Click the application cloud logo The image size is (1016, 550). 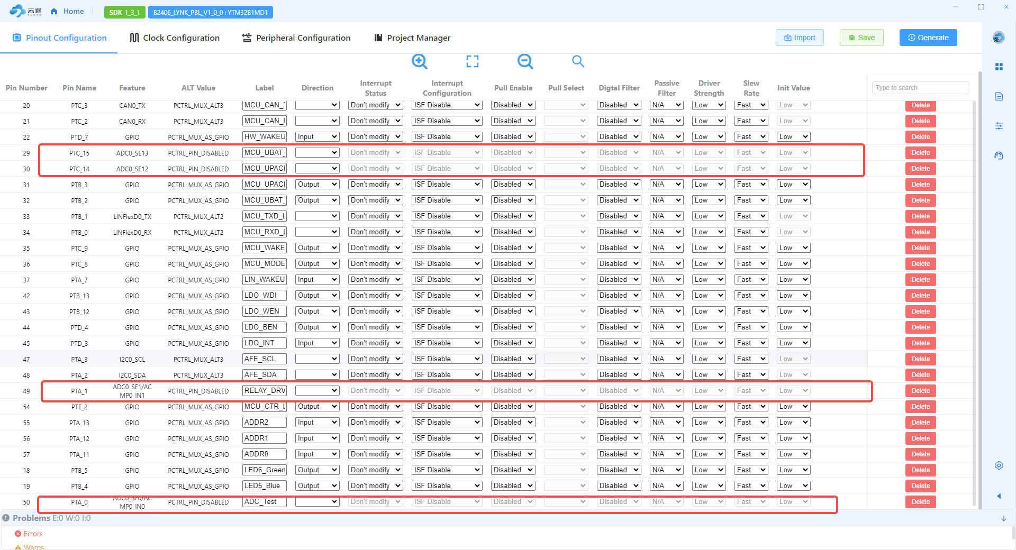click(25, 11)
